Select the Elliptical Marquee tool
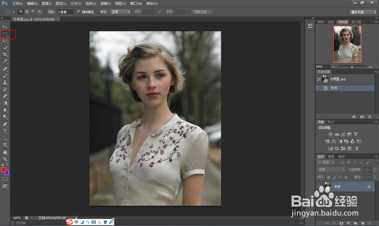Viewport: 379px width, 226px height. coord(5,34)
